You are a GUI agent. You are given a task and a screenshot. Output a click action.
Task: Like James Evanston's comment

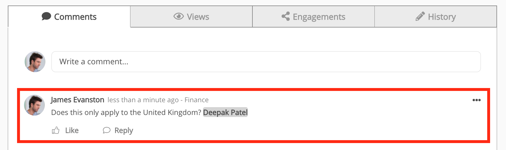[72, 131]
